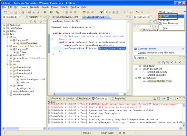Switch to the Problems tab
Screen dimensions: 187x136
pos(54,98)
